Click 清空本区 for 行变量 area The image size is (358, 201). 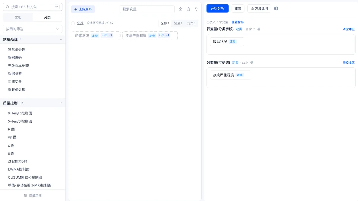[349, 29]
